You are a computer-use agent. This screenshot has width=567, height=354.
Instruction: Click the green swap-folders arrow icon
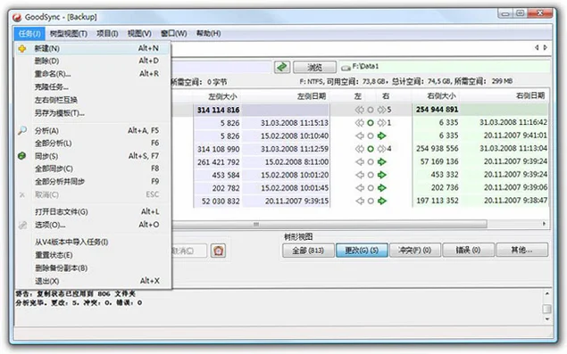tap(282, 67)
